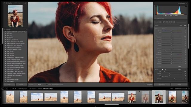Select Brush A
The image size is (191, 107).
click(x=162, y=70)
